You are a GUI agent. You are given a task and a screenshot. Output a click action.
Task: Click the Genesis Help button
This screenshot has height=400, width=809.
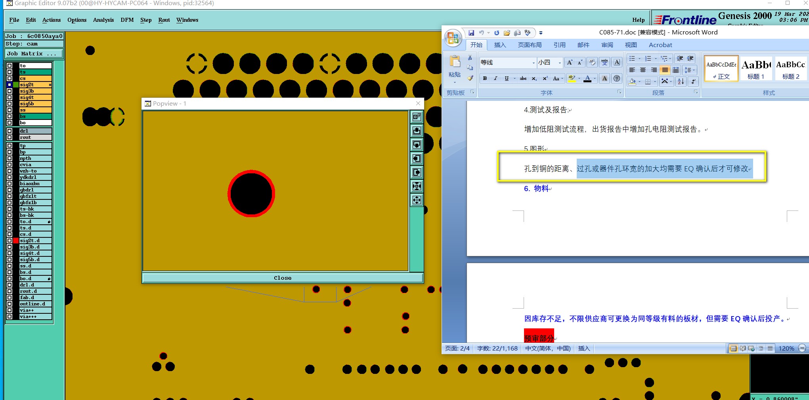(638, 20)
